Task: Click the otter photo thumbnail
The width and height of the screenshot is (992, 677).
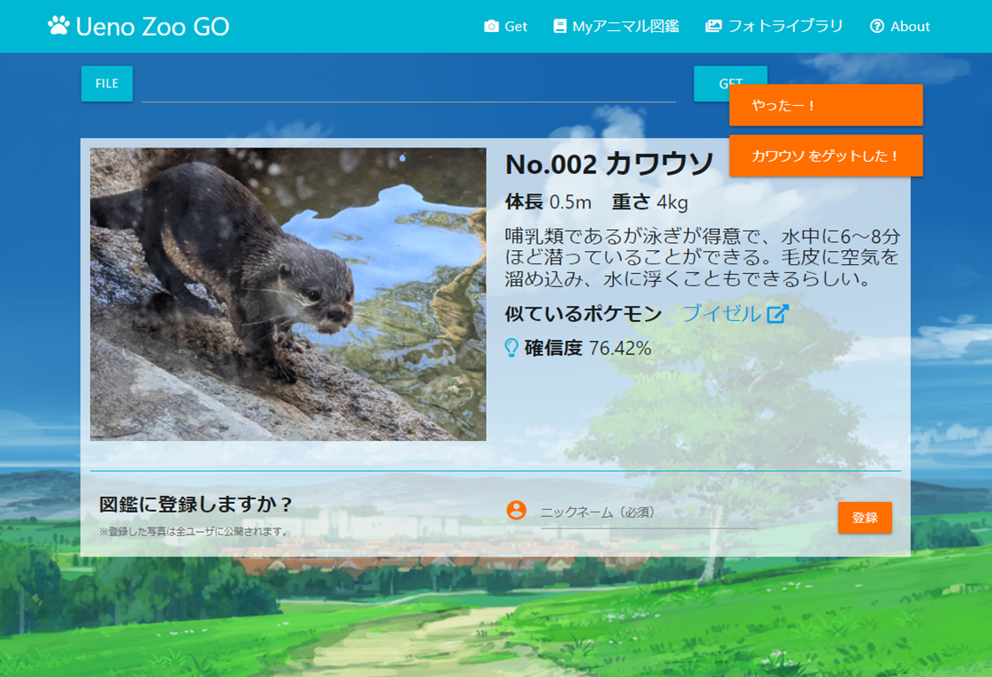Action: click(x=288, y=294)
